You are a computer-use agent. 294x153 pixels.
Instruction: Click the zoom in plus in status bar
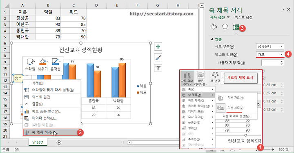(x=273, y=149)
